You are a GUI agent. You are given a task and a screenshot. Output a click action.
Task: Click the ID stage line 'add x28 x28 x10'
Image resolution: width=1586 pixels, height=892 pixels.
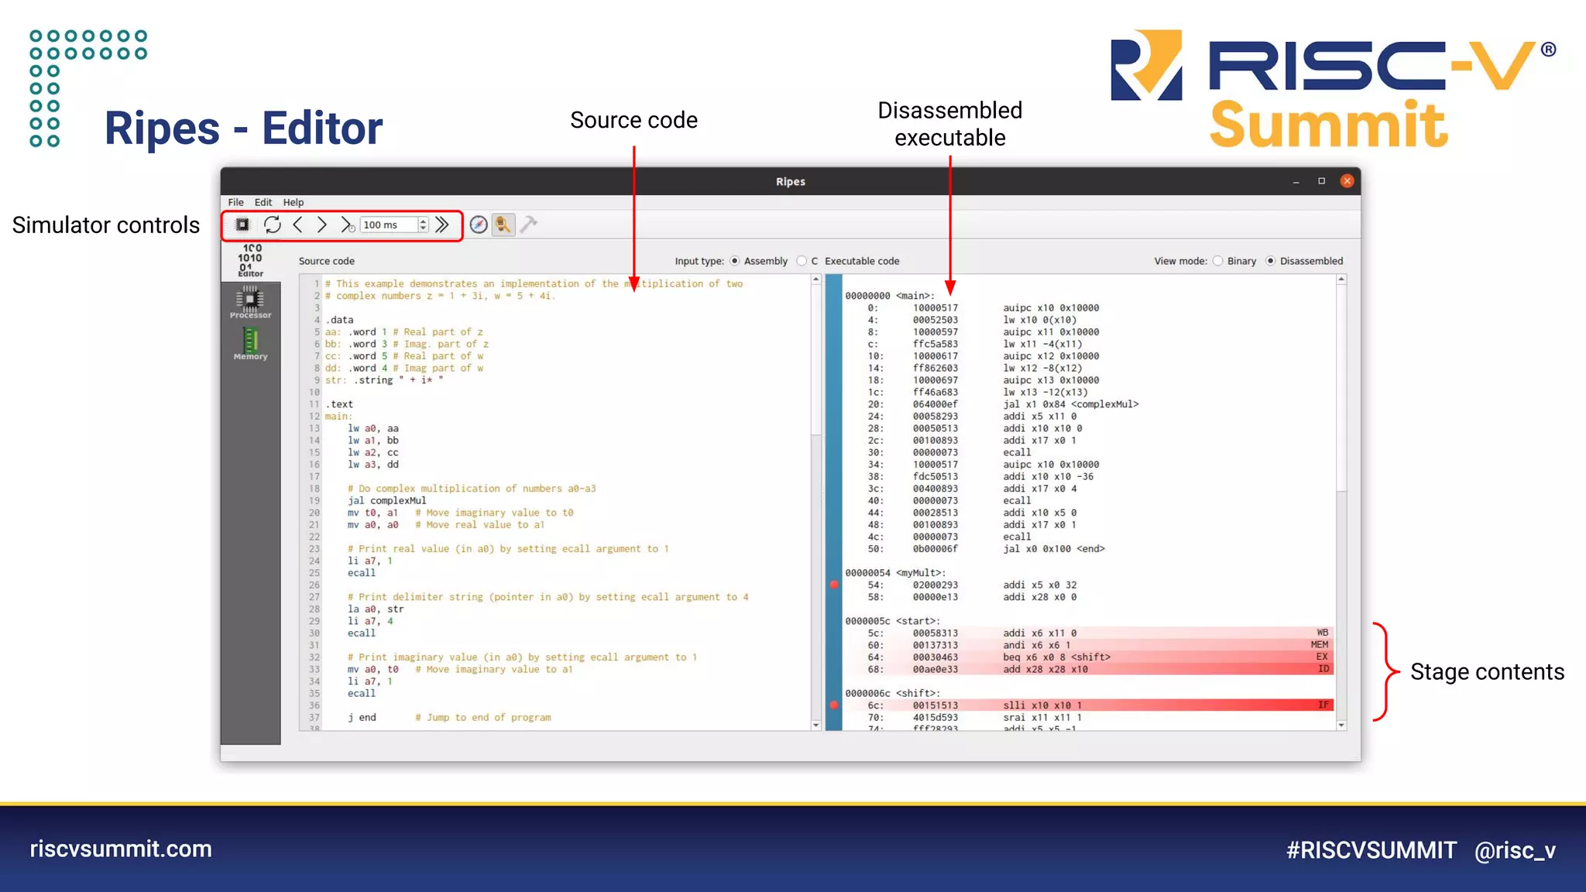[x=1089, y=669]
